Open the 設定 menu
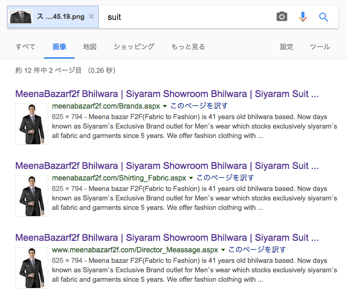Screen dimensions: 347x298 (x=287, y=47)
